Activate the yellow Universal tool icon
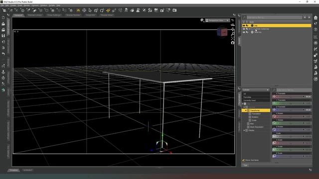This screenshot has width=319, height=179. pos(108,10)
